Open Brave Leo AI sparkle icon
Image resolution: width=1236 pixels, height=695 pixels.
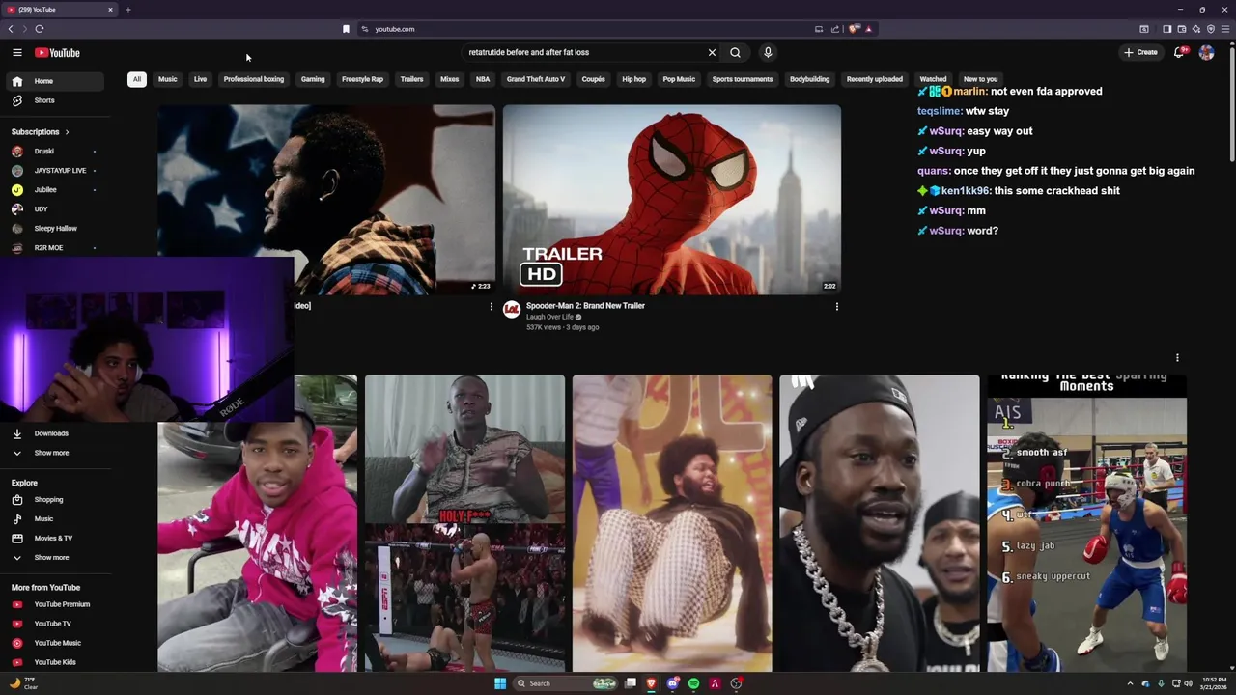point(1196,29)
